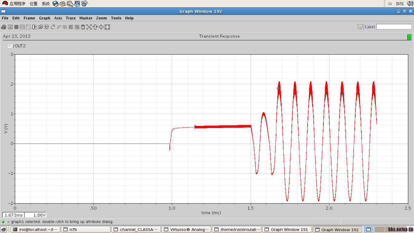Click the split-panel arrow toolbar icon
Viewport: 414px width, 233px height.
35,27
